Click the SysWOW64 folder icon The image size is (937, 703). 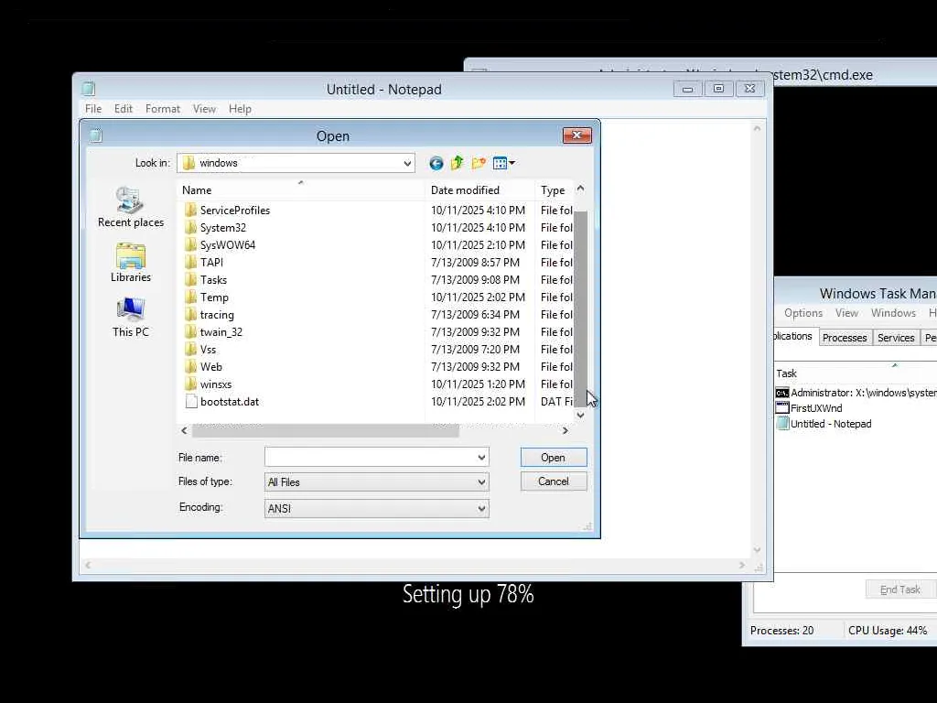(190, 244)
